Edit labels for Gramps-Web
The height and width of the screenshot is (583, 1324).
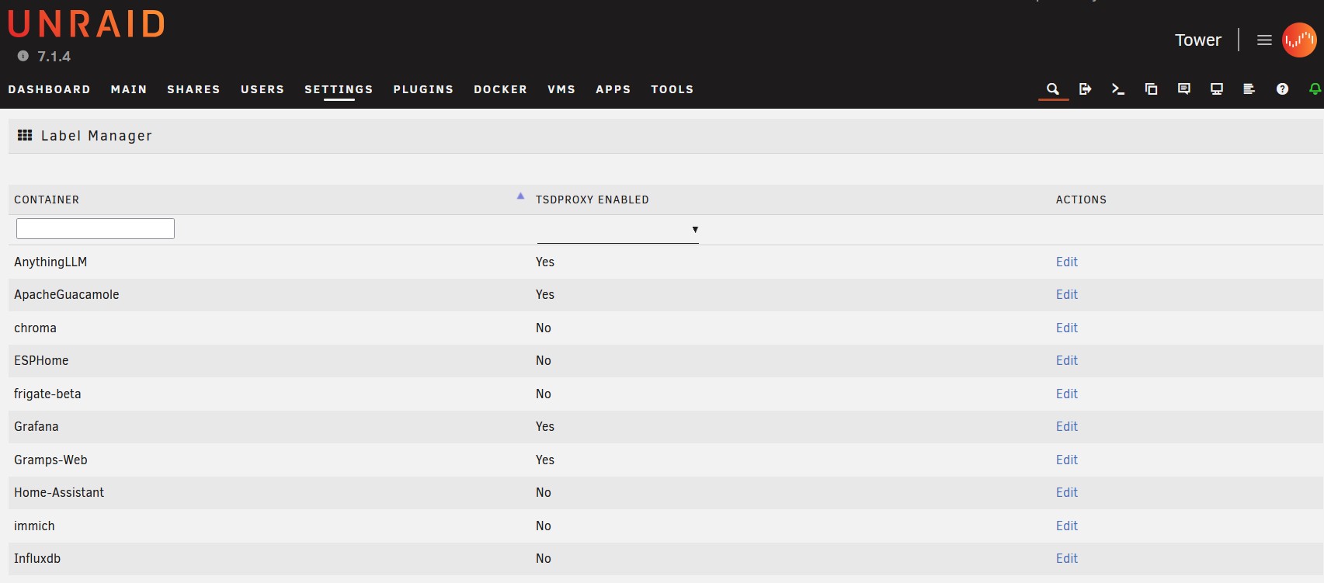1067,460
